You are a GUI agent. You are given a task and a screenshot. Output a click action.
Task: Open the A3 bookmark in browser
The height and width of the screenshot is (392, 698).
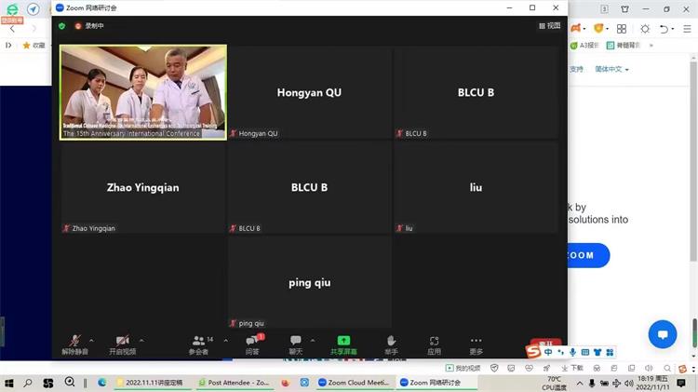(584, 46)
